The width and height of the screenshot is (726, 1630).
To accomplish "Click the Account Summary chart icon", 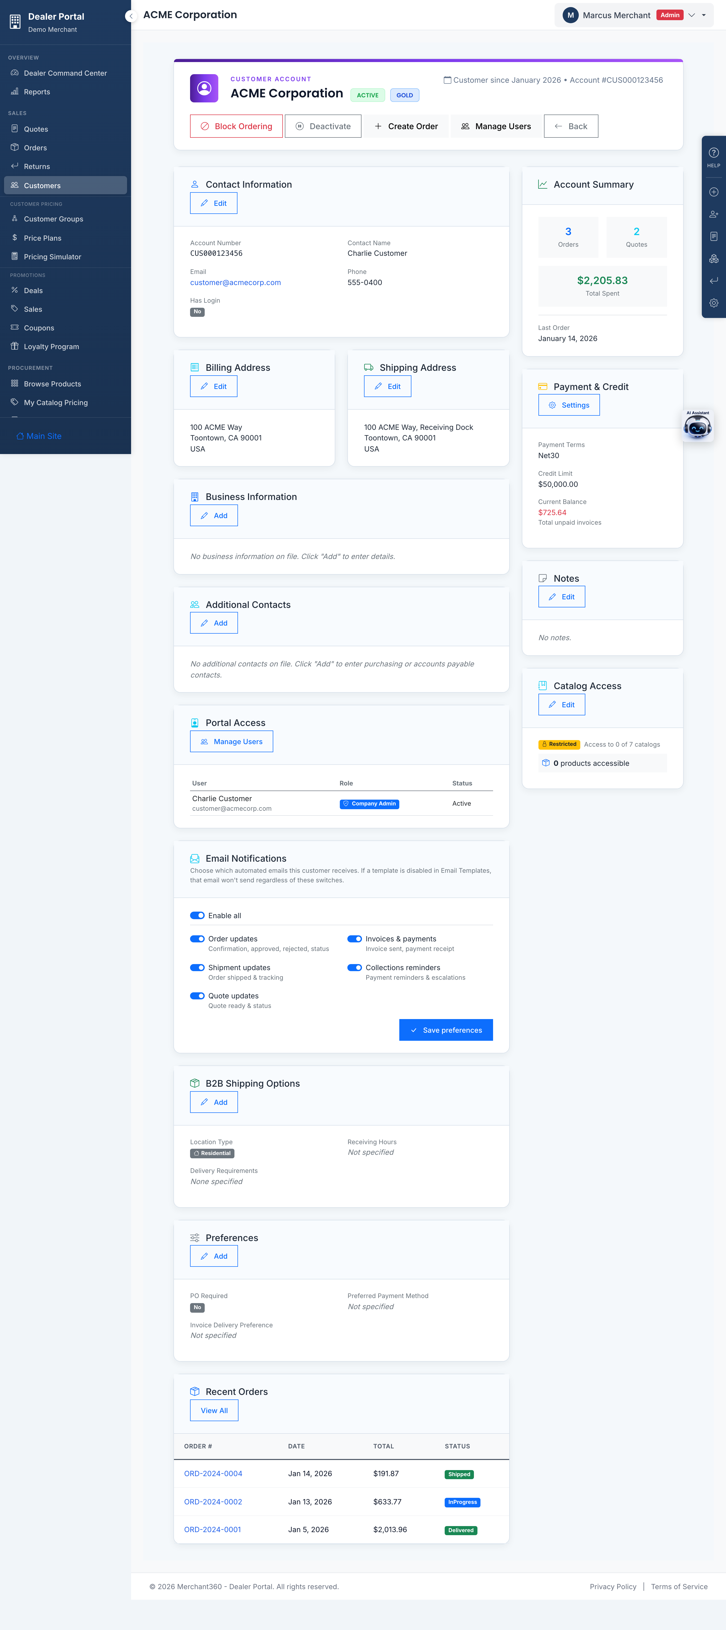I will click(542, 184).
